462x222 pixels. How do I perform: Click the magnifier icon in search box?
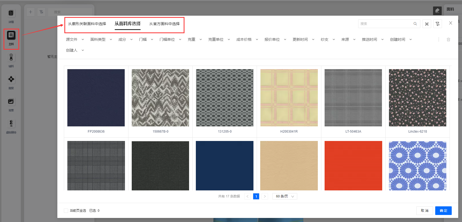point(415,24)
